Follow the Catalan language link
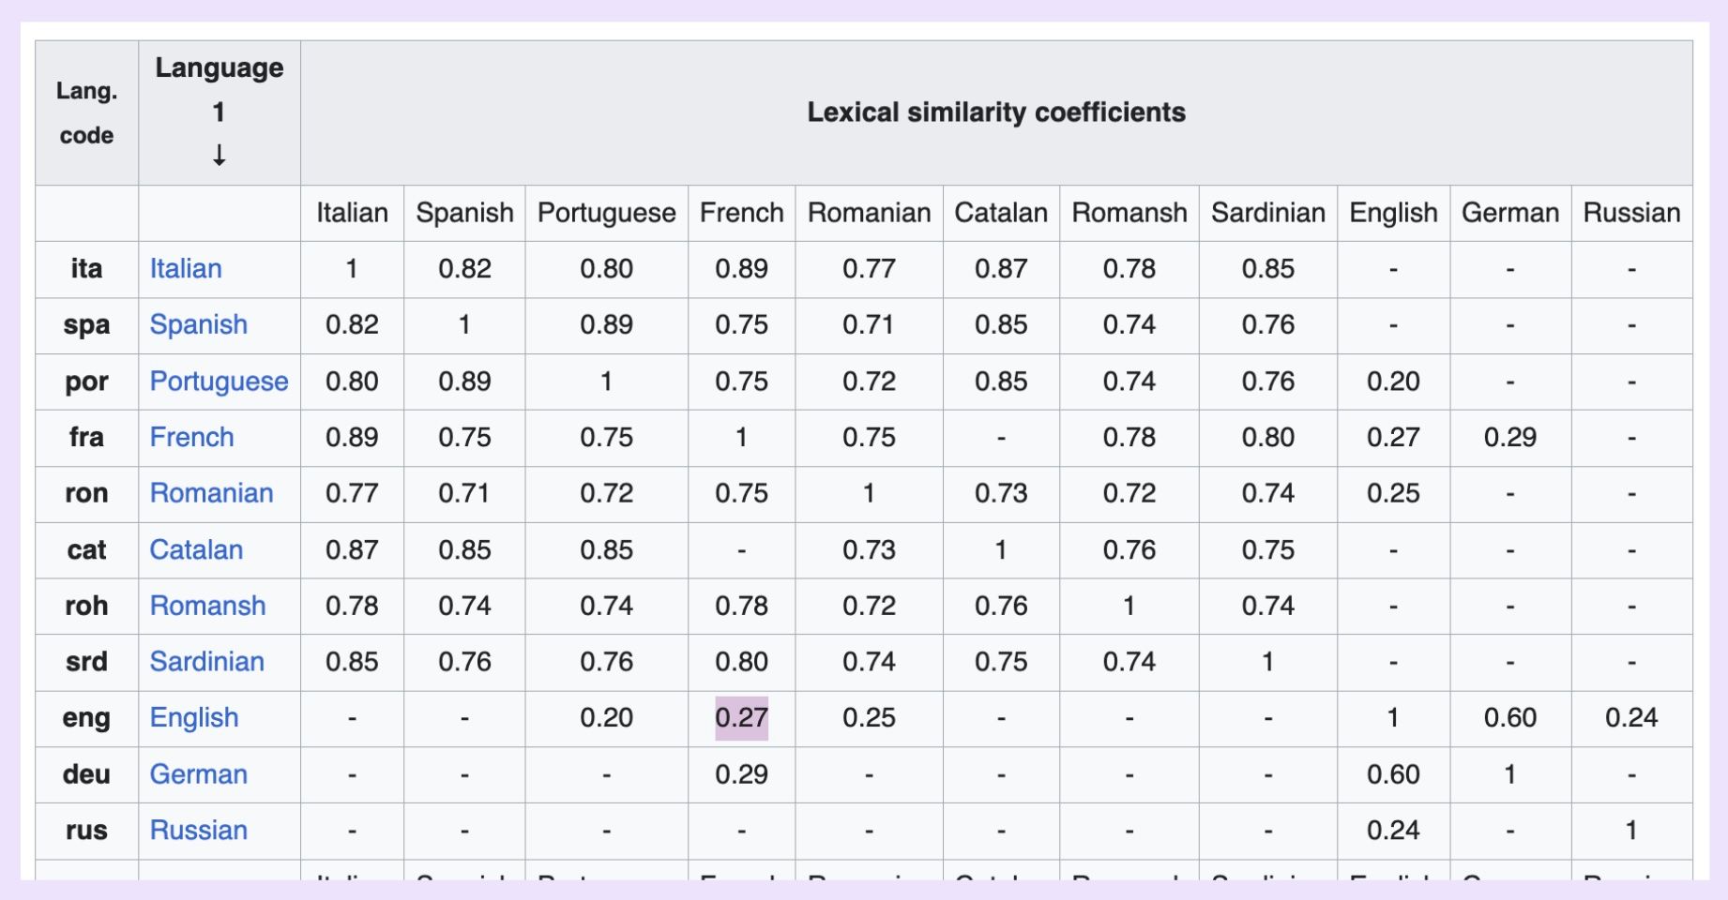Screen dimensions: 1728x900 point(196,549)
